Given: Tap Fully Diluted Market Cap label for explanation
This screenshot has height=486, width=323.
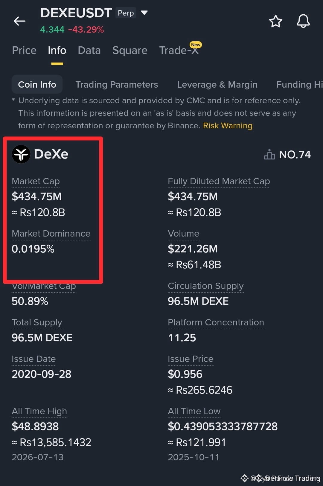Looking at the screenshot, I should click(219, 181).
